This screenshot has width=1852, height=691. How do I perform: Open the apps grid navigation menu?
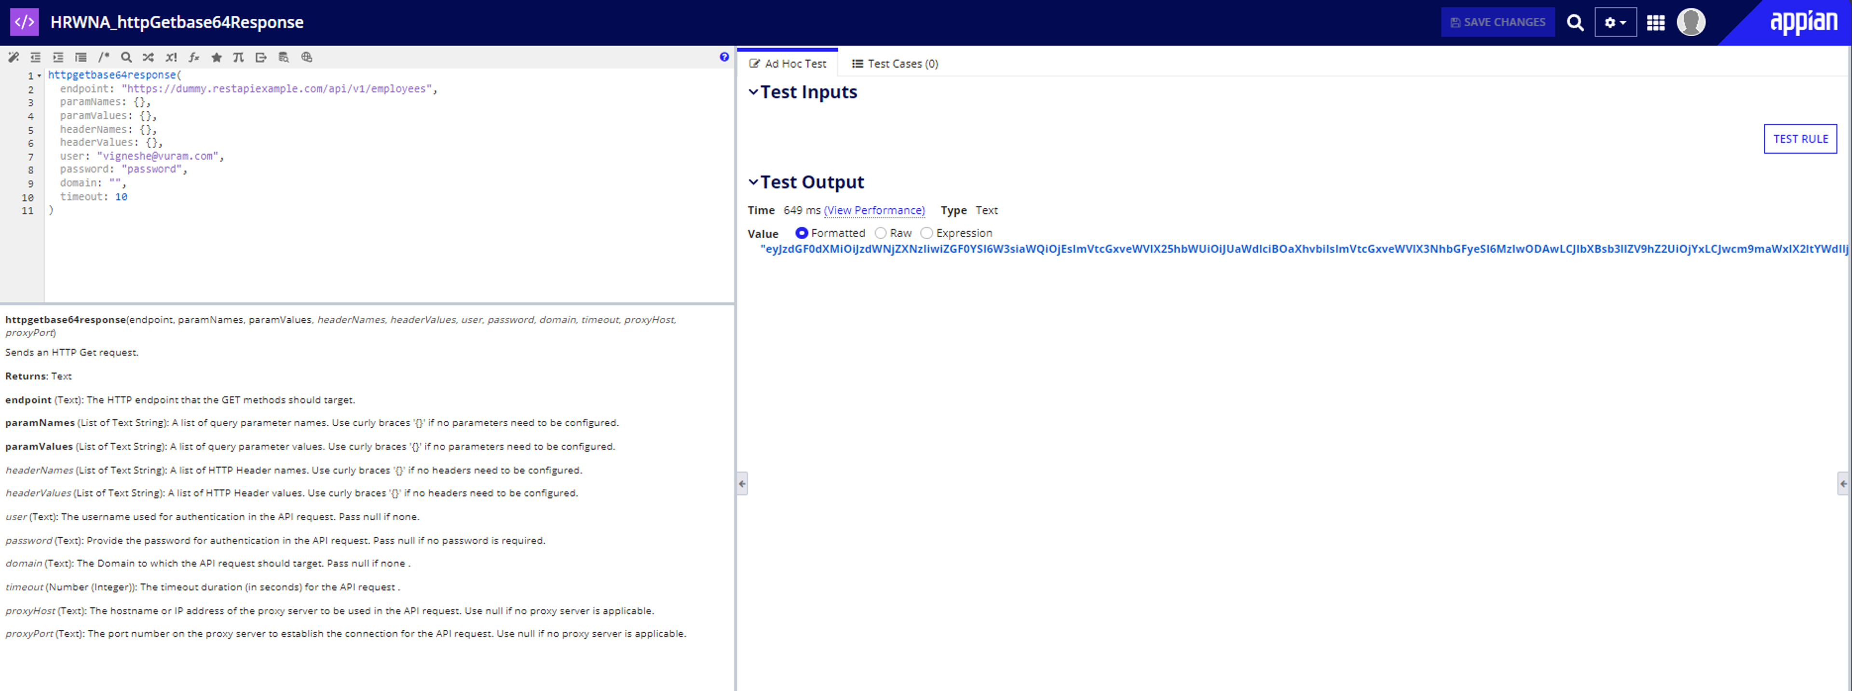click(1656, 22)
